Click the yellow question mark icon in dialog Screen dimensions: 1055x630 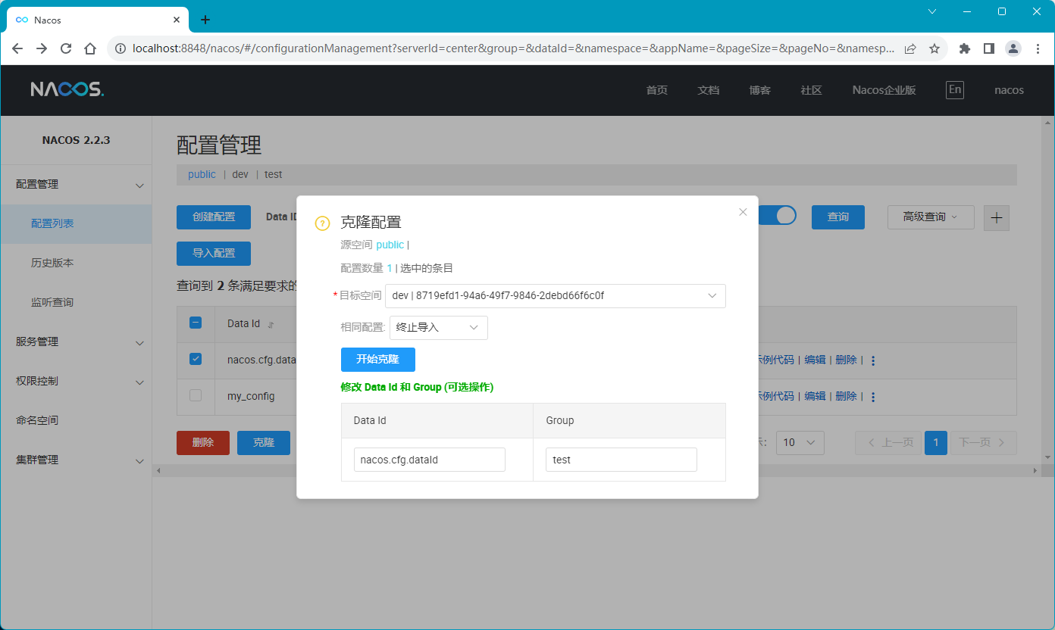(322, 223)
